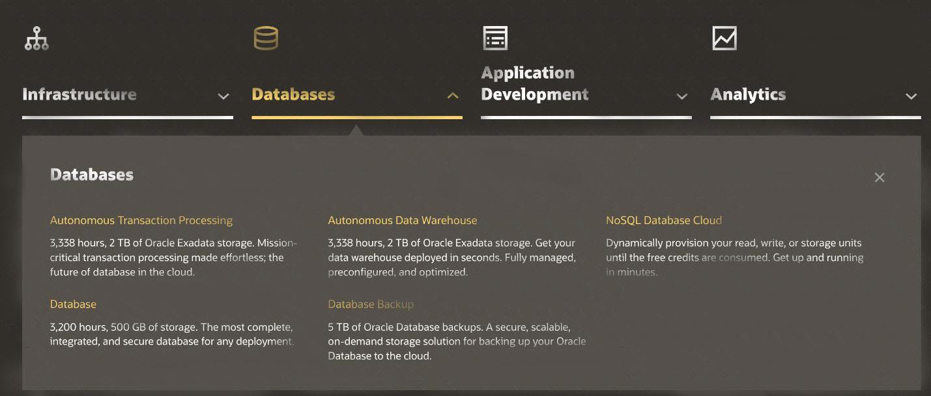Open the Database Backup link

(x=371, y=304)
